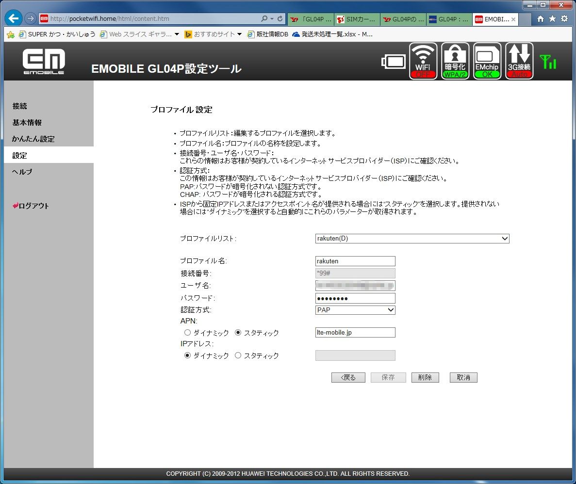The height and width of the screenshot is (484, 576).
Task: Open the browser home icon
Action: click(x=541, y=19)
